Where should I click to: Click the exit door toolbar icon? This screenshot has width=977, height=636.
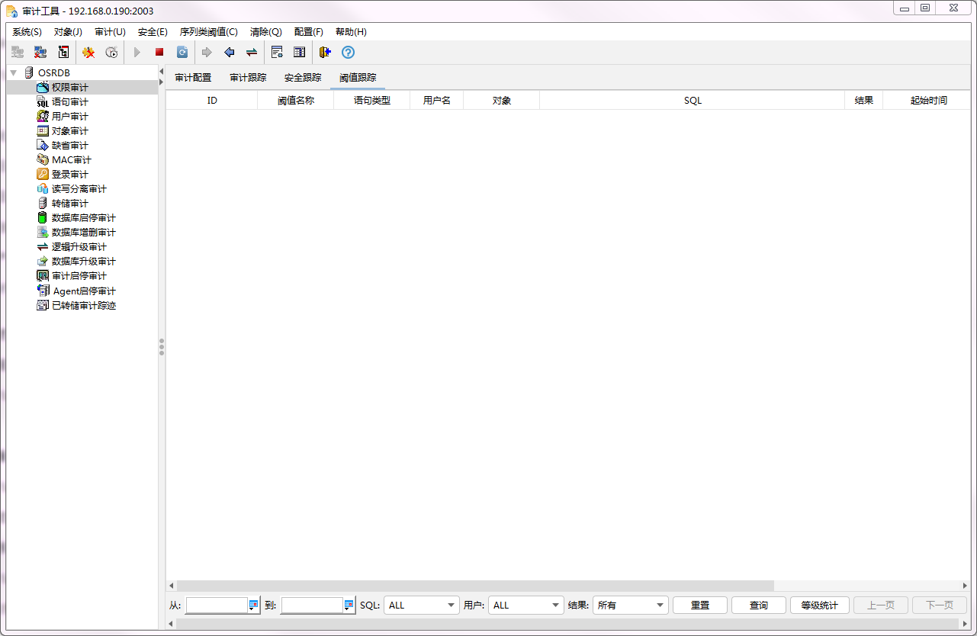pyautogui.click(x=326, y=53)
